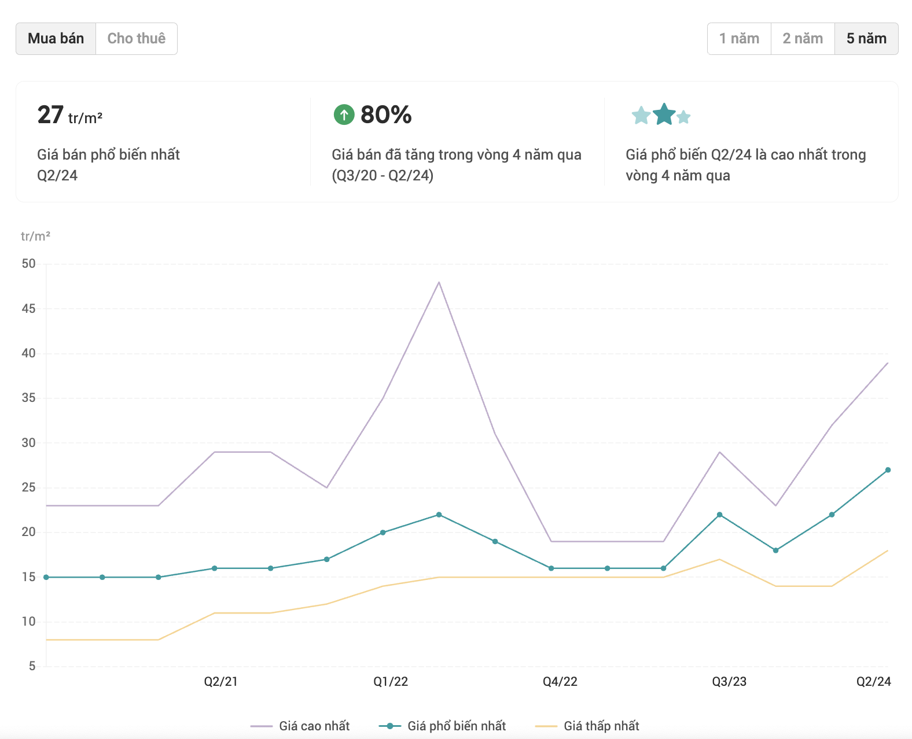
Task: Click the Giá bán đã tăng description text
Action: coord(457,165)
